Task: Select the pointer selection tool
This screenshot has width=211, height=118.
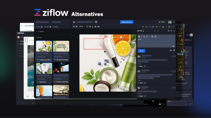Action: click(93, 26)
